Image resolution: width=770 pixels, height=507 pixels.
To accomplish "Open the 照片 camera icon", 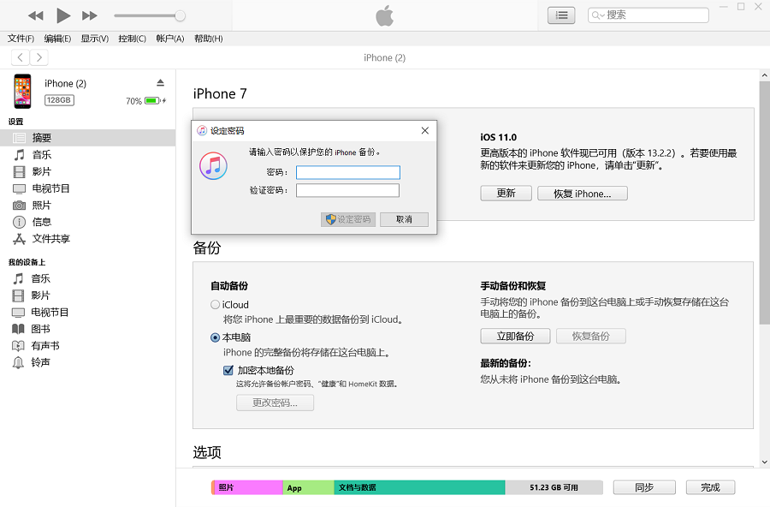I will pos(19,205).
